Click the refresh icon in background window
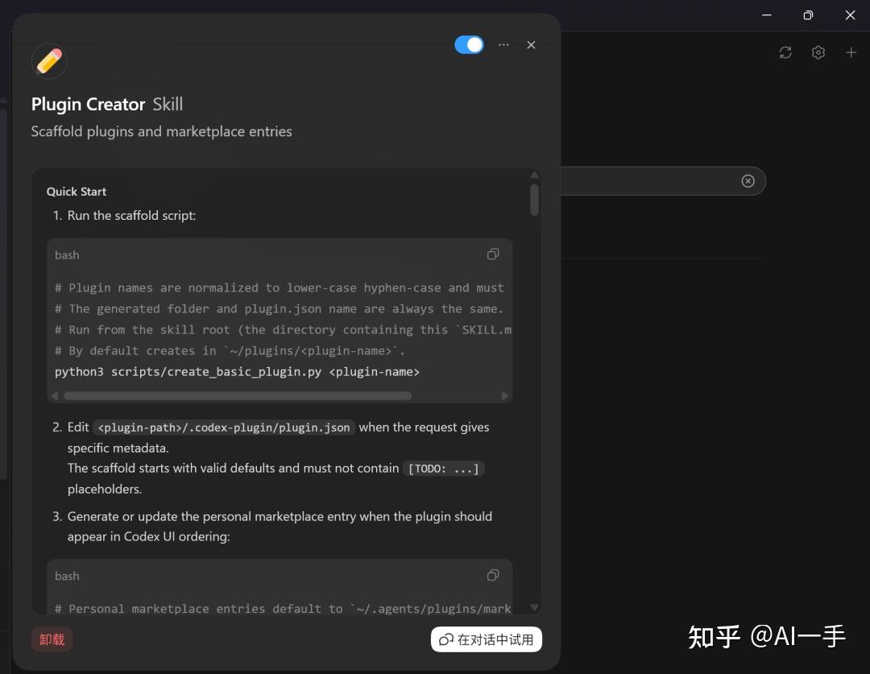 (785, 52)
